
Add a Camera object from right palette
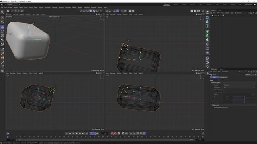pos(207,62)
